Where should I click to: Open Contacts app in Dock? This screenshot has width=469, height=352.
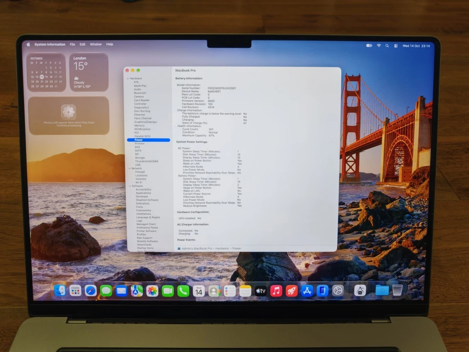[214, 290]
